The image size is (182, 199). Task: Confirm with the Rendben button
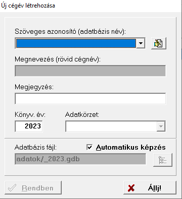pos(33,188)
